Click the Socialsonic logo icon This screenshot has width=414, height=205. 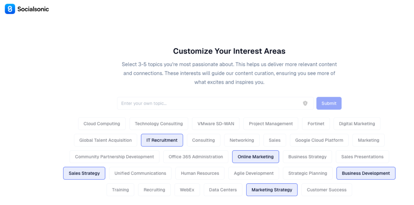coord(10,9)
